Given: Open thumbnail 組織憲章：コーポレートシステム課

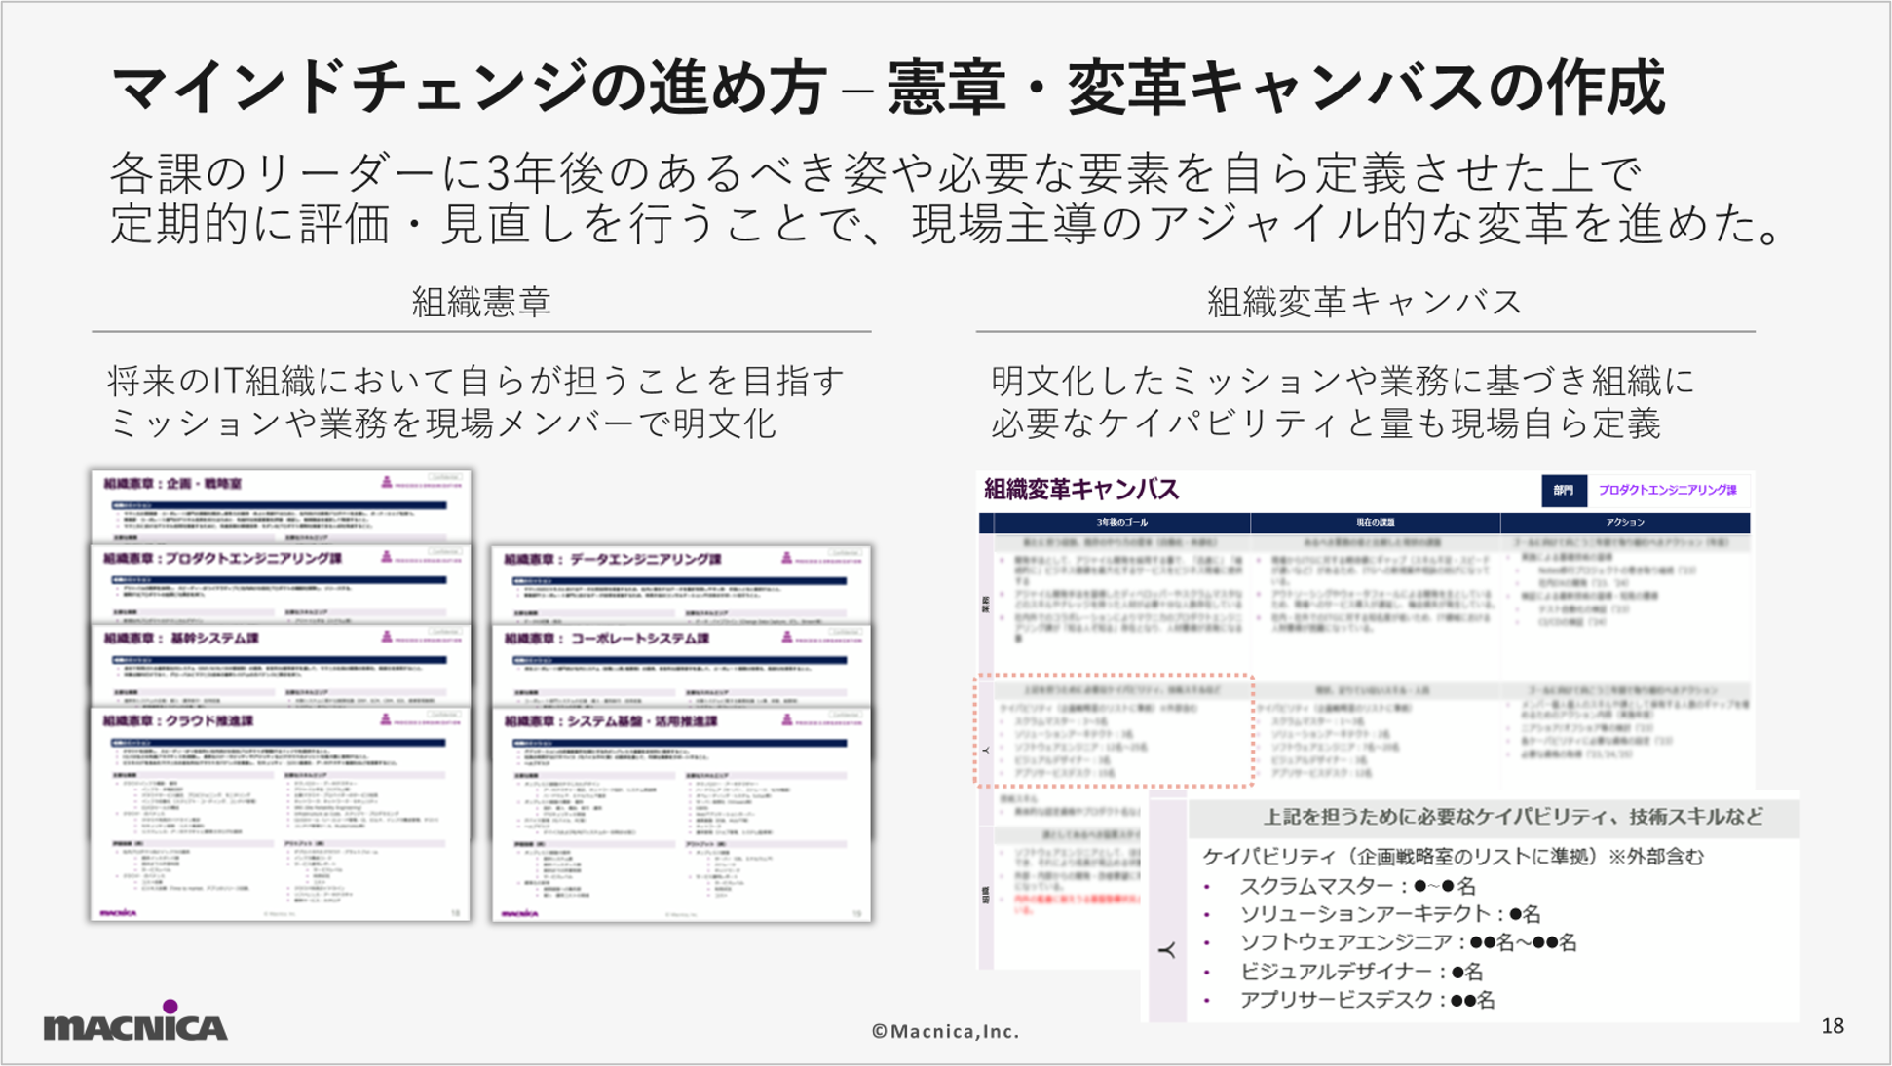Looking at the screenshot, I should (681, 665).
